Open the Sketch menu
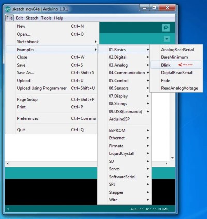Image resolution: width=207 pixels, height=219 pixels. pyautogui.click(x=32, y=18)
